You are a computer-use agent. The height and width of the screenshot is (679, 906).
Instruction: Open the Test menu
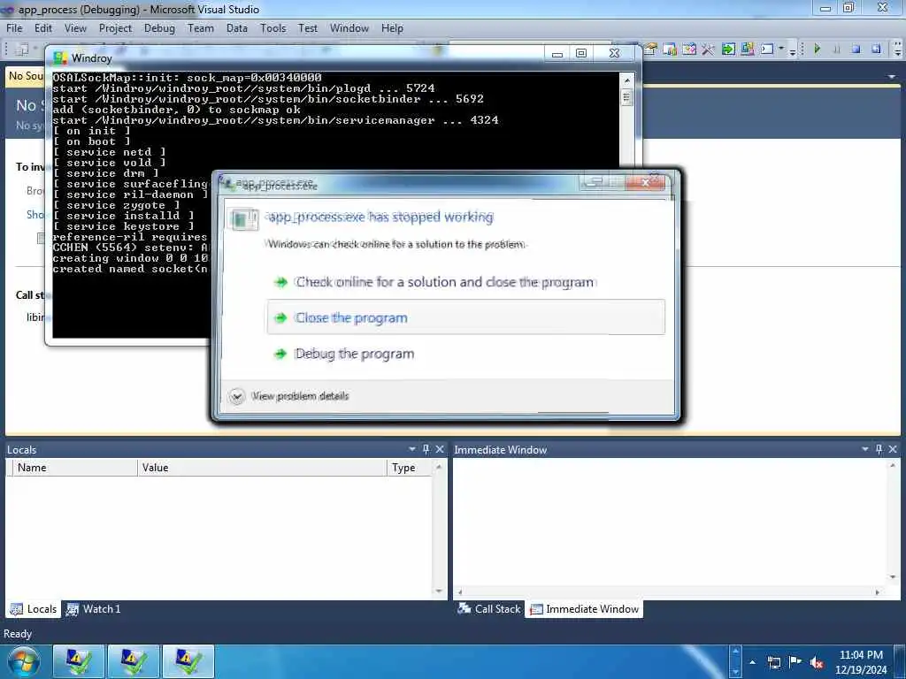tap(308, 27)
